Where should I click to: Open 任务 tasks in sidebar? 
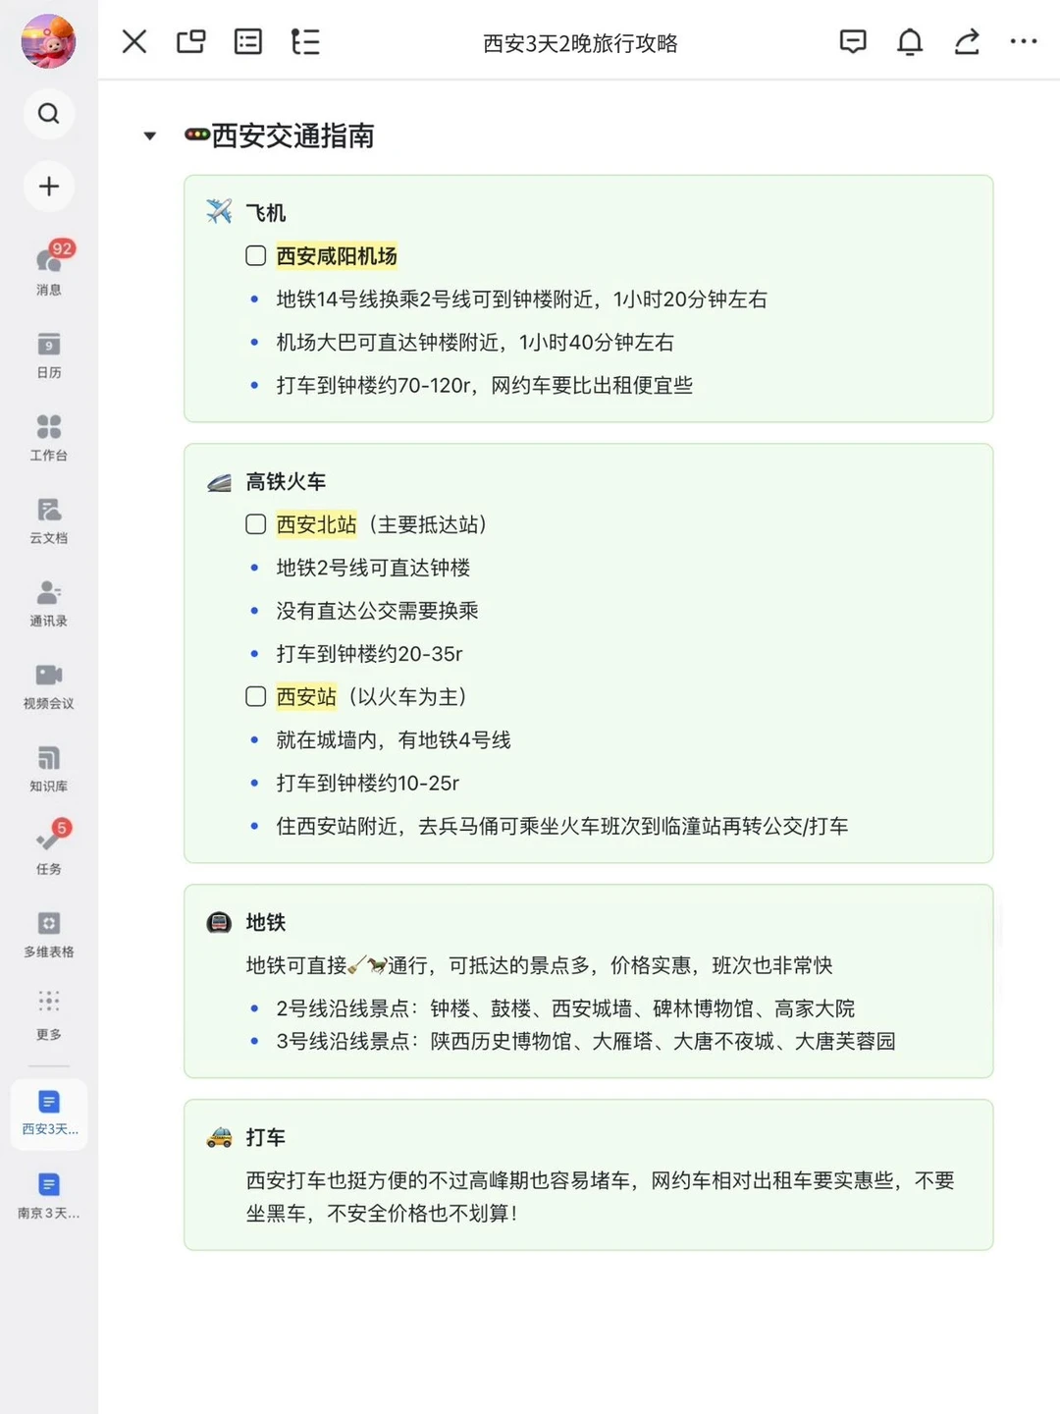(48, 848)
